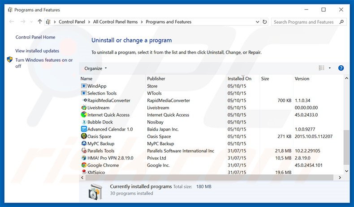Click the Nosibay publisher cell
The image size is (354, 207).
coord(155,122)
